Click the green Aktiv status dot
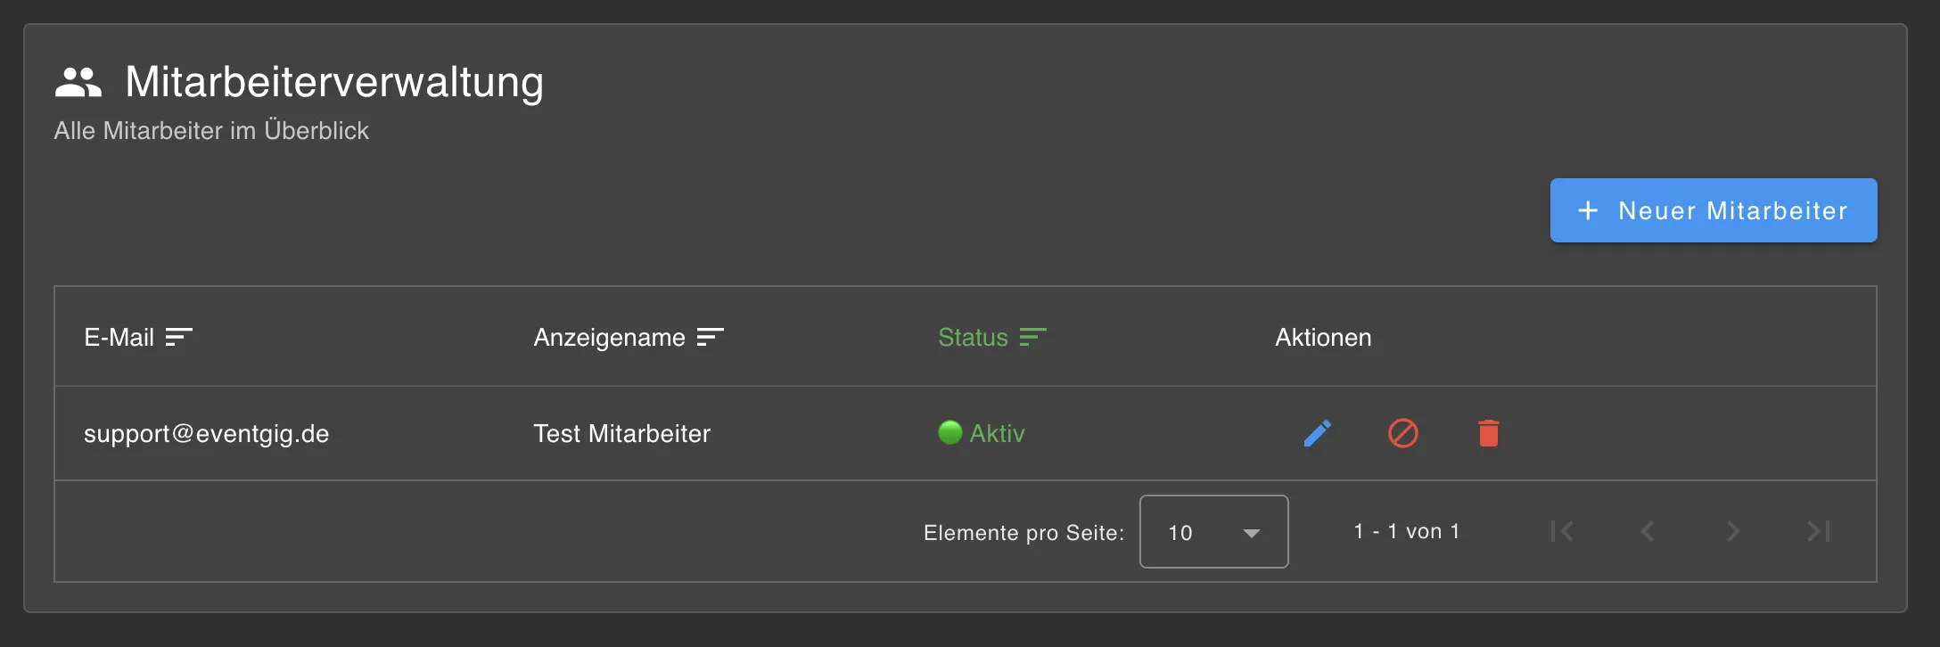This screenshot has width=1940, height=647. point(950,432)
